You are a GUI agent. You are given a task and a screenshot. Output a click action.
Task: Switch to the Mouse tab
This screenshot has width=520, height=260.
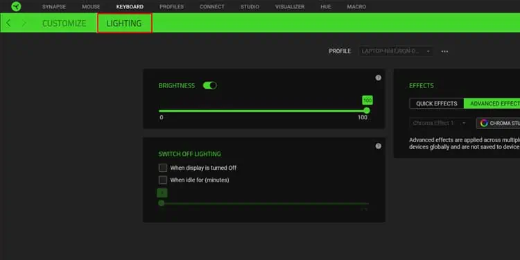click(91, 7)
